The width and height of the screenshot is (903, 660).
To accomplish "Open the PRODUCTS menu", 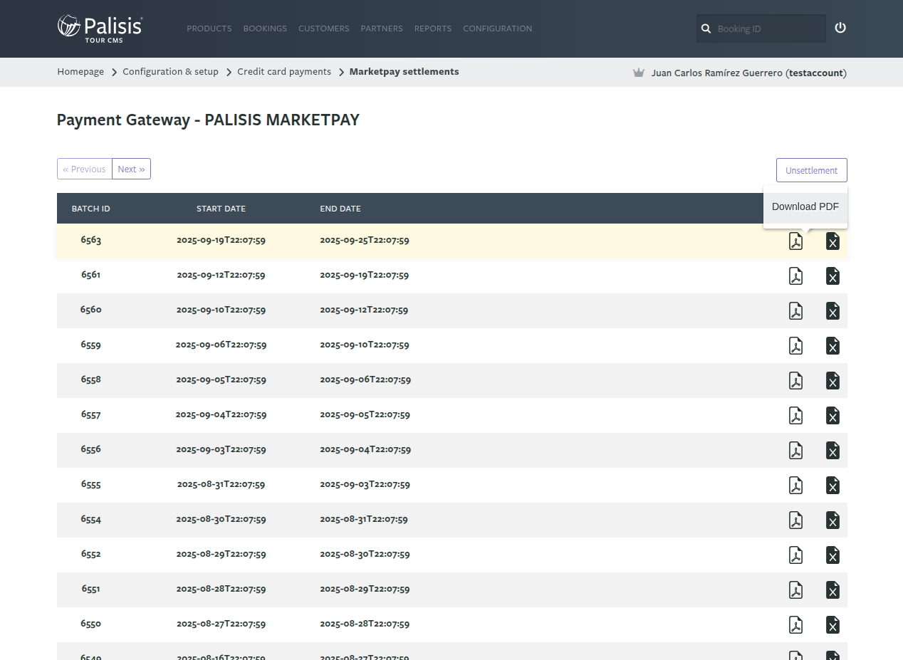I will (209, 28).
